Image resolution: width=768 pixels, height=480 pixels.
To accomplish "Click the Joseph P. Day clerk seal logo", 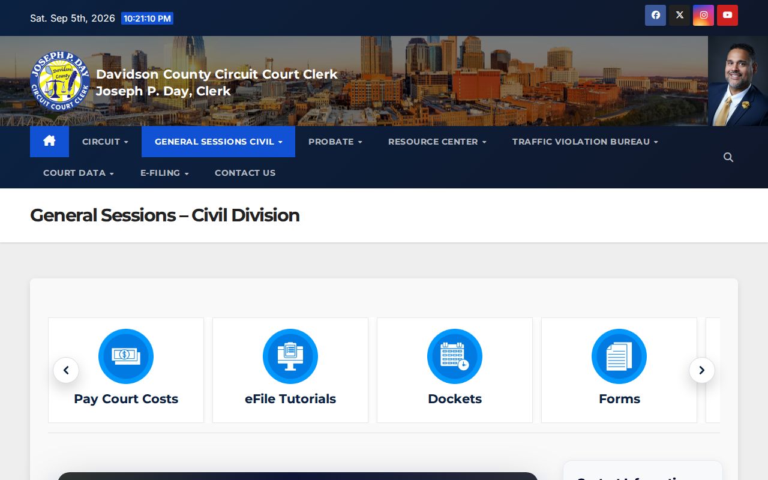I will [60, 81].
